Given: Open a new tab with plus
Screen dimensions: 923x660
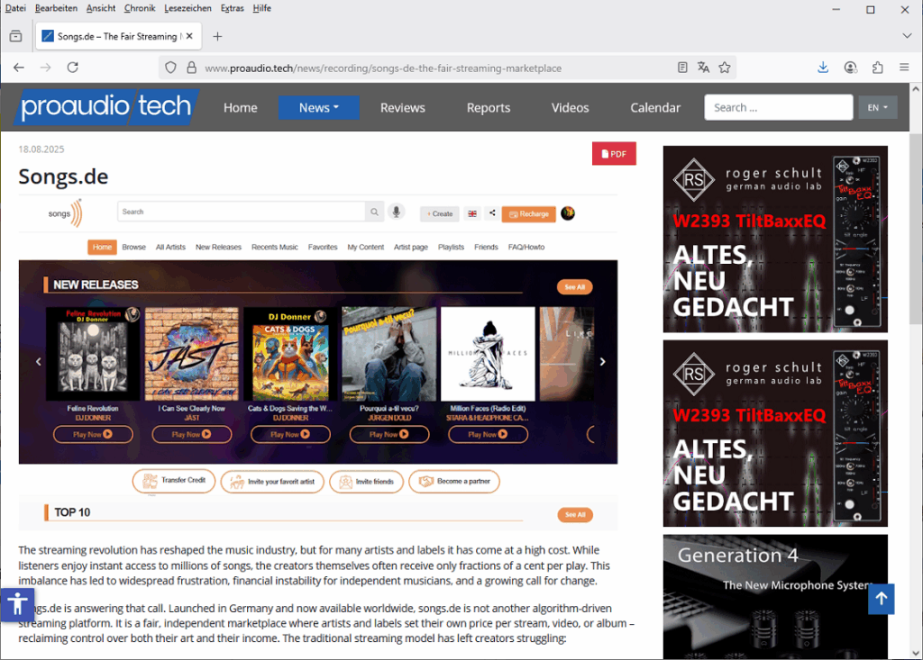Looking at the screenshot, I should pyautogui.click(x=217, y=37).
